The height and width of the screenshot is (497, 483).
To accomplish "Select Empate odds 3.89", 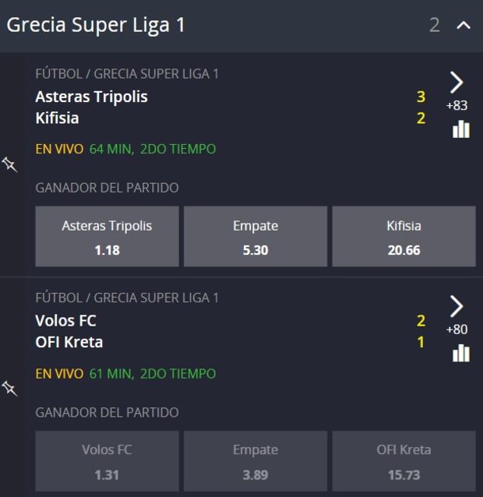I will click(x=256, y=461).
